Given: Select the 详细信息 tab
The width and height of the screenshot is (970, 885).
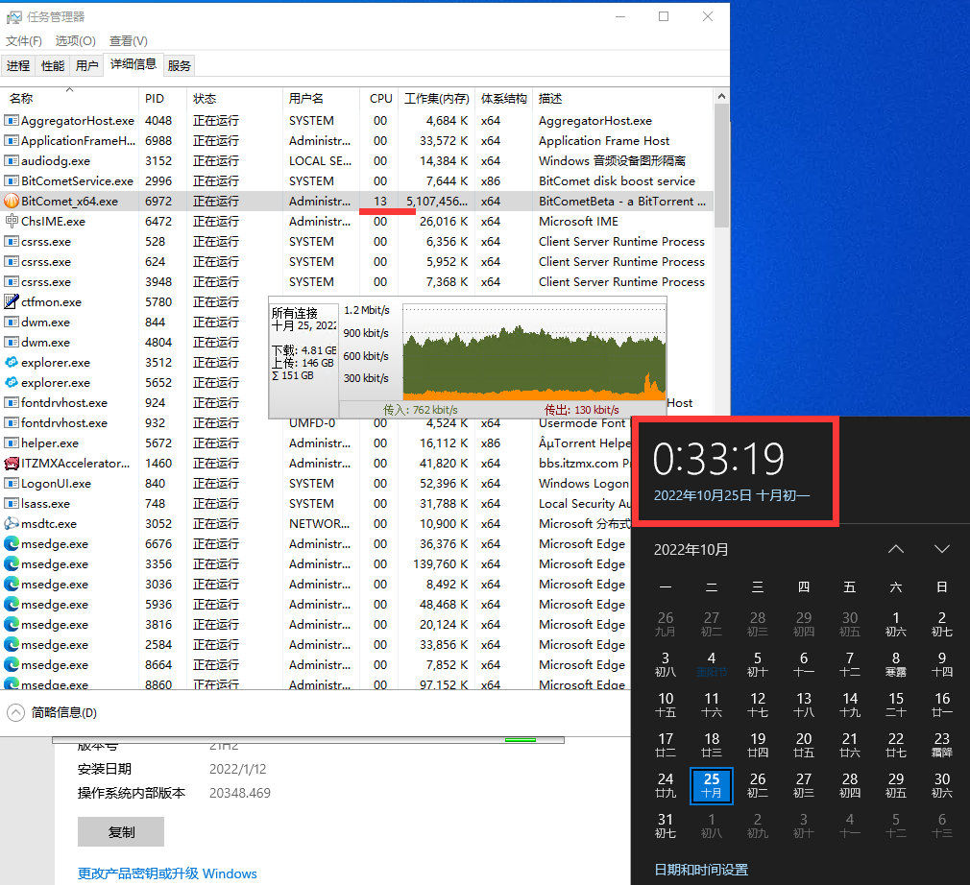Looking at the screenshot, I should click(133, 64).
